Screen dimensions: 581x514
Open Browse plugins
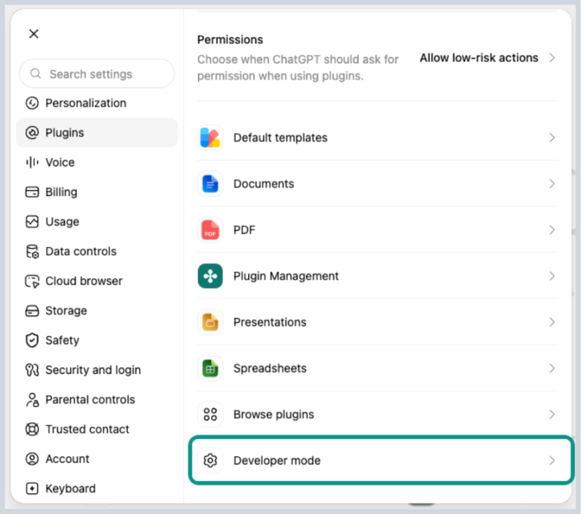pos(377,414)
